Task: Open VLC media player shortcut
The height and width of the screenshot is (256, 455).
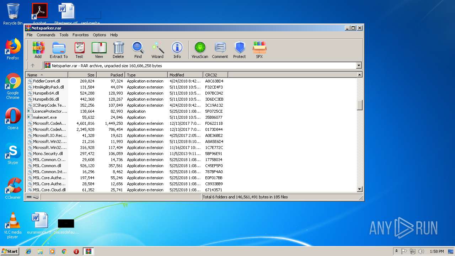Action: pos(13,225)
